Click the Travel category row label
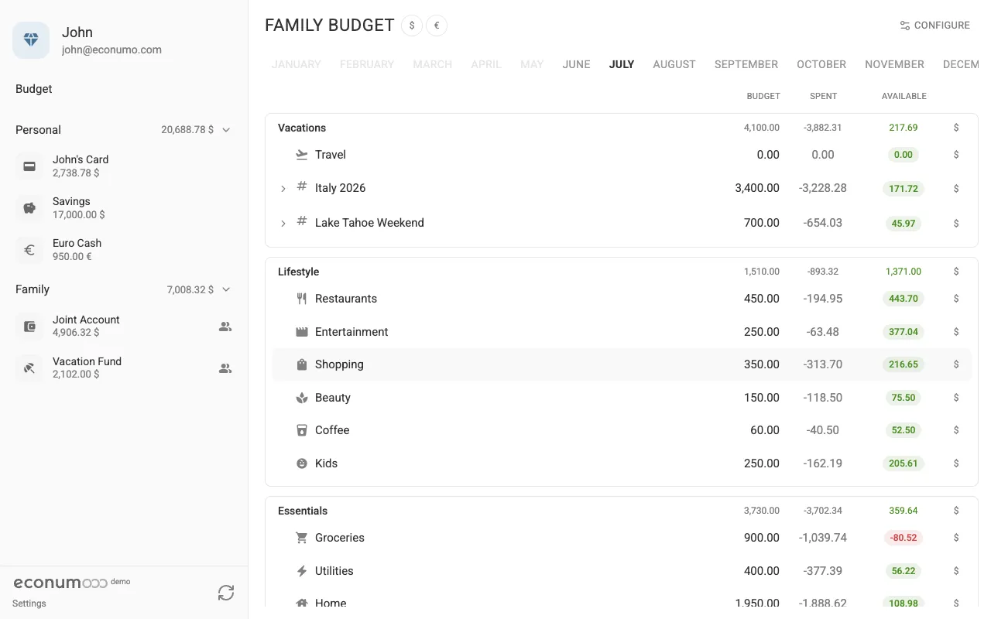 [331, 155]
